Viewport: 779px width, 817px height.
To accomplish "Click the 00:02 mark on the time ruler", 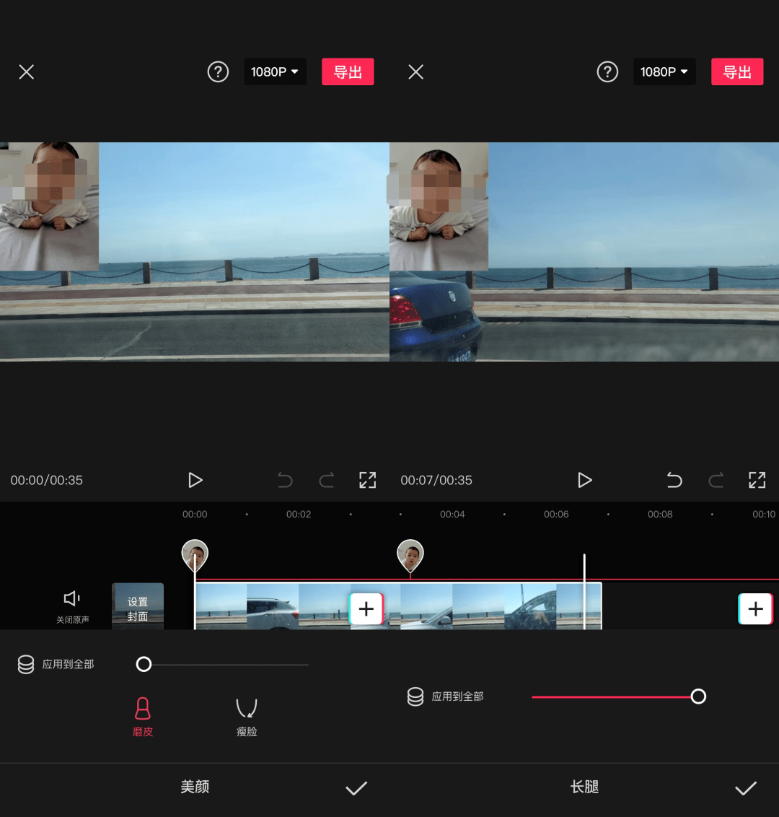I will point(299,515).
